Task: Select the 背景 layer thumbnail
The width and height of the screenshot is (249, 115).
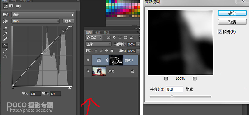Action: pos(99,71)
